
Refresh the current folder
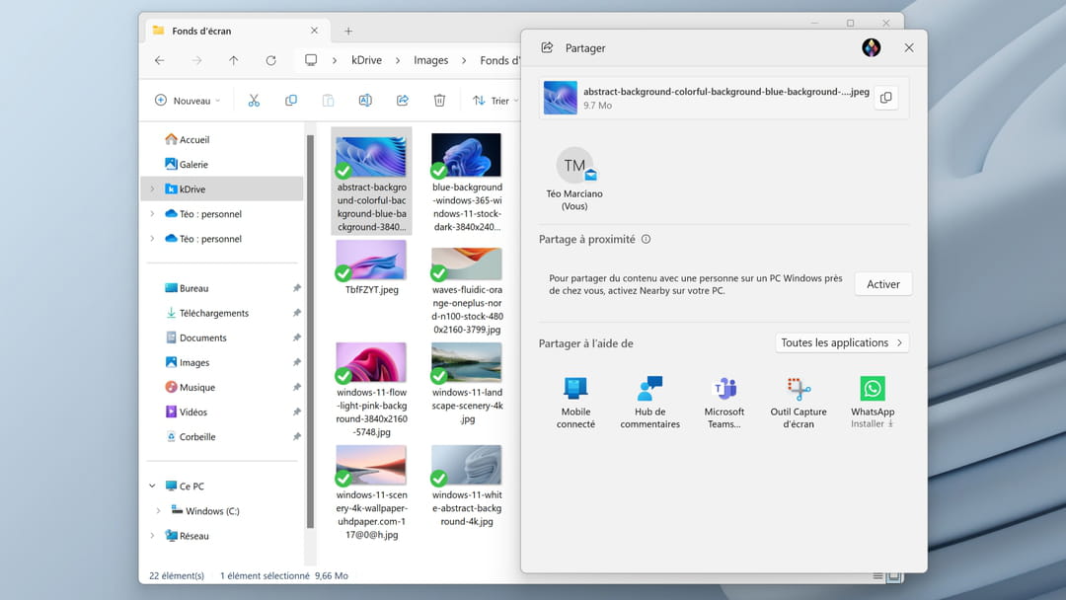pos(270,60)
